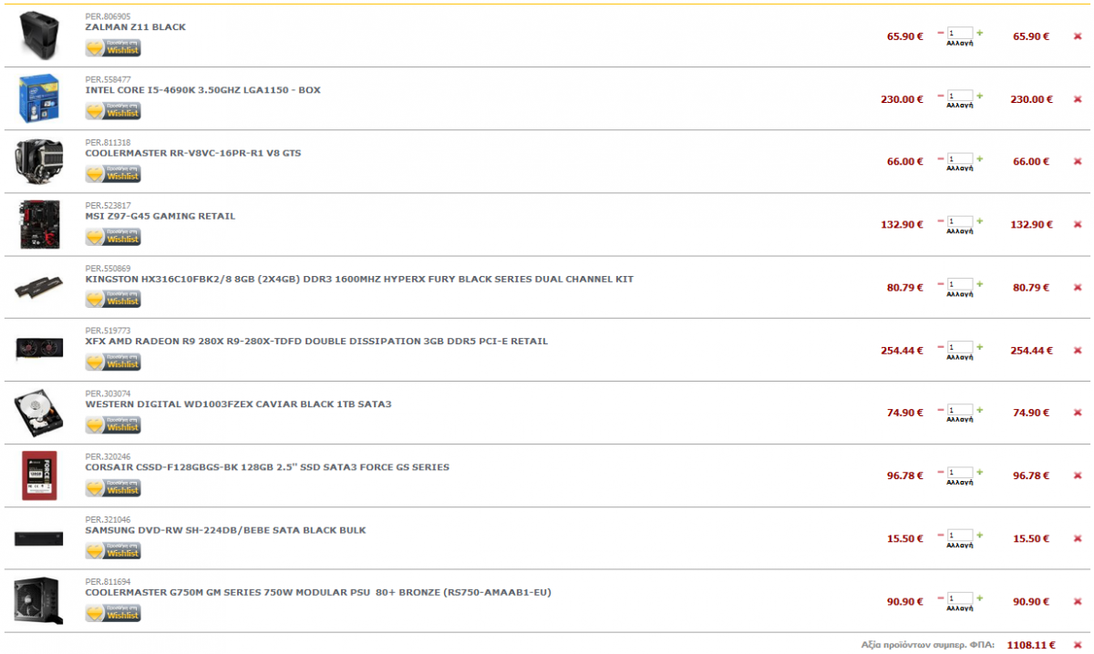Viewport: 1094px width, 654px height.
Task: Add one more Coolermaster V8 GTS
Action: point(980,158)
